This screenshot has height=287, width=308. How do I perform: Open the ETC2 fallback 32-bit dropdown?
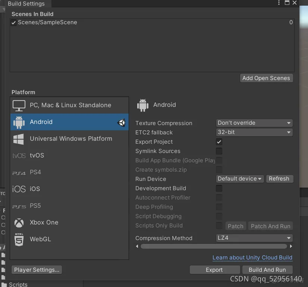coord(254,132)
